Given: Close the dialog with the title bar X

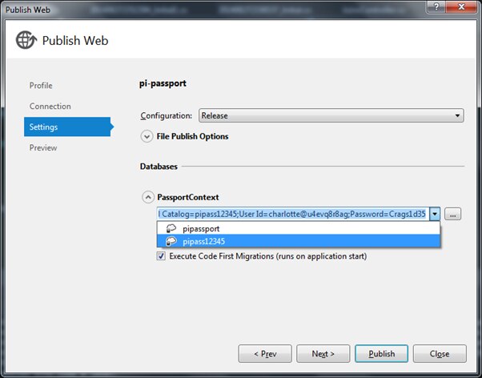Looking at the screenshot, I should pyautogui.click(x=459, y=8).
